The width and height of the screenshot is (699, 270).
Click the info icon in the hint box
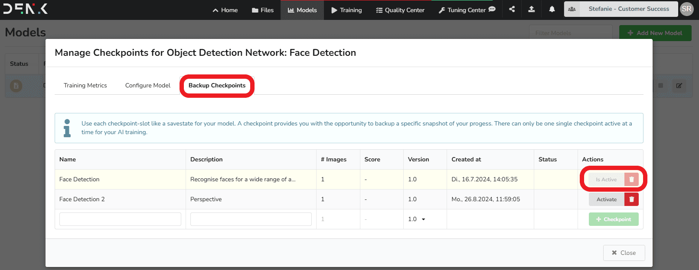pos(67,128)
